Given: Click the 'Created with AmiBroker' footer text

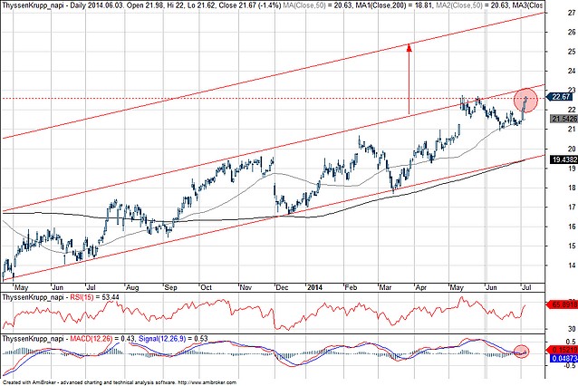Looking at the screenshot, I should (x=30, y=382).
